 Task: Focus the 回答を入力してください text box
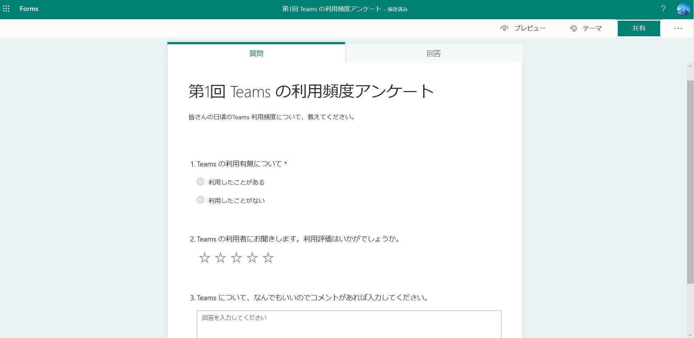point(349,324)
